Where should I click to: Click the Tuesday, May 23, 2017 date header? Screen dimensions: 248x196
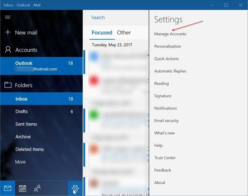coord(112,45)
